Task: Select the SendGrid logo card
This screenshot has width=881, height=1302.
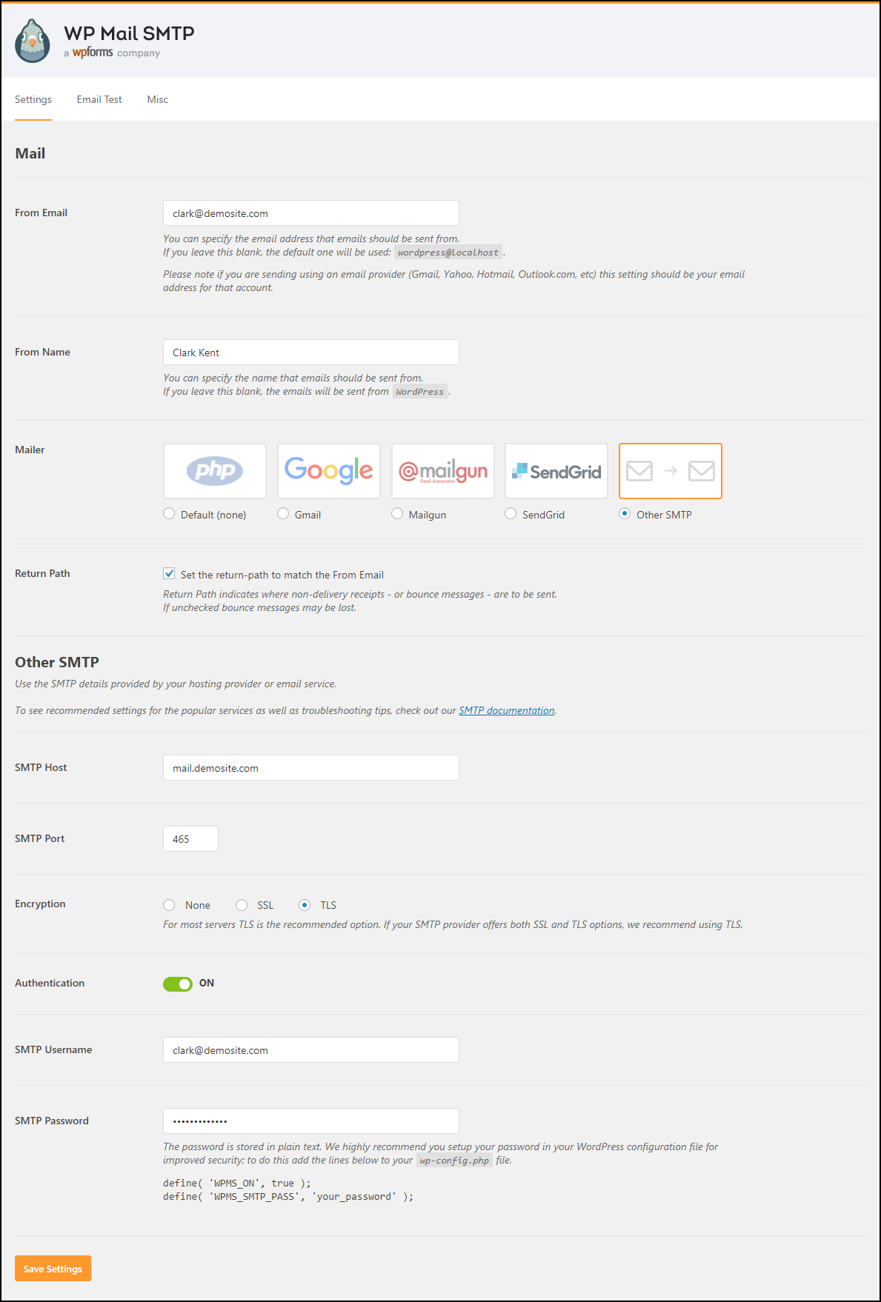Action: pos(556,471)
